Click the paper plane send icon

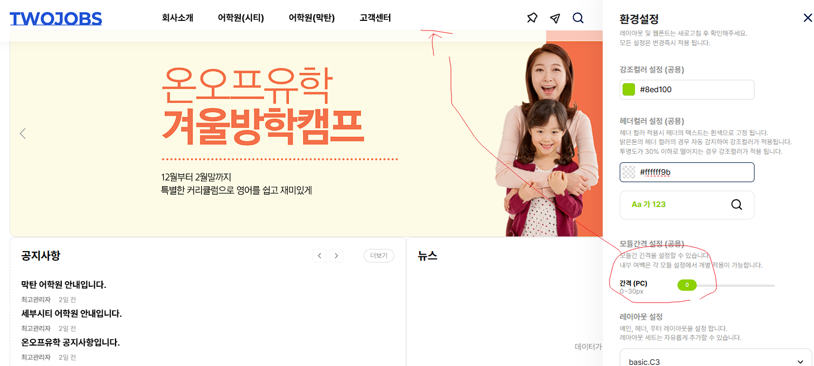(555, 18)
